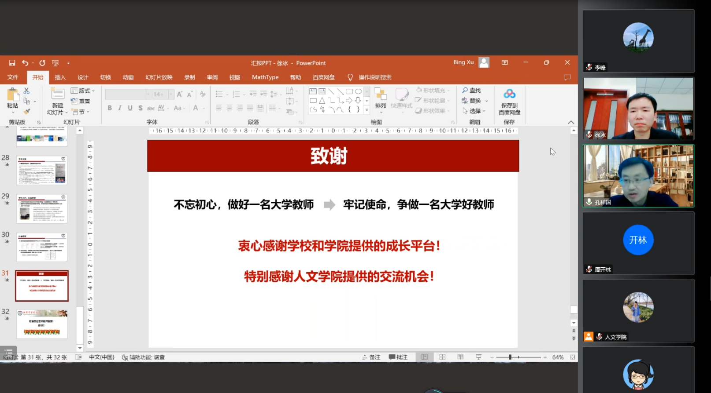
Task: Toggle the Comments (批注) pane
Action: pyautogui.click(x=398, y=357)
